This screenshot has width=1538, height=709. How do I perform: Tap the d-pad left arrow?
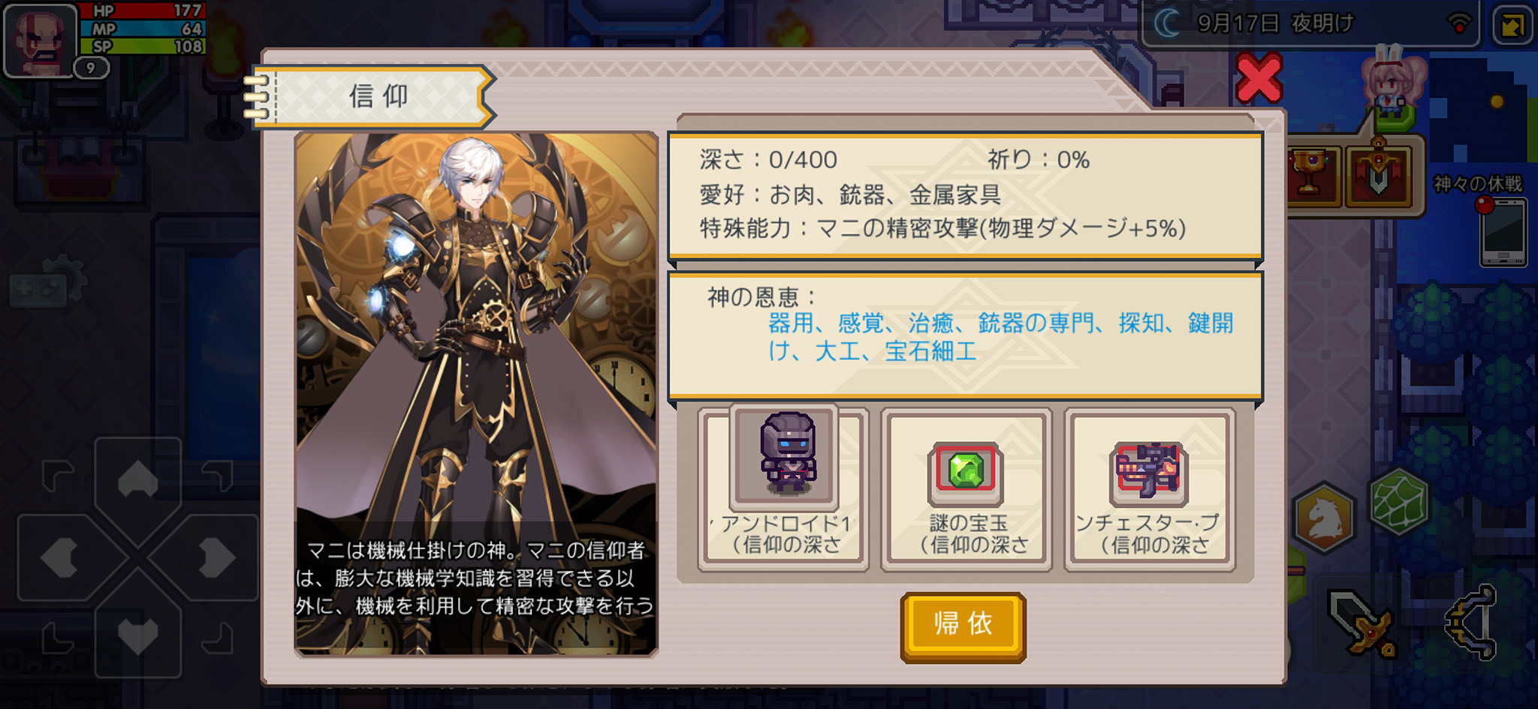[x=59, y=557]
